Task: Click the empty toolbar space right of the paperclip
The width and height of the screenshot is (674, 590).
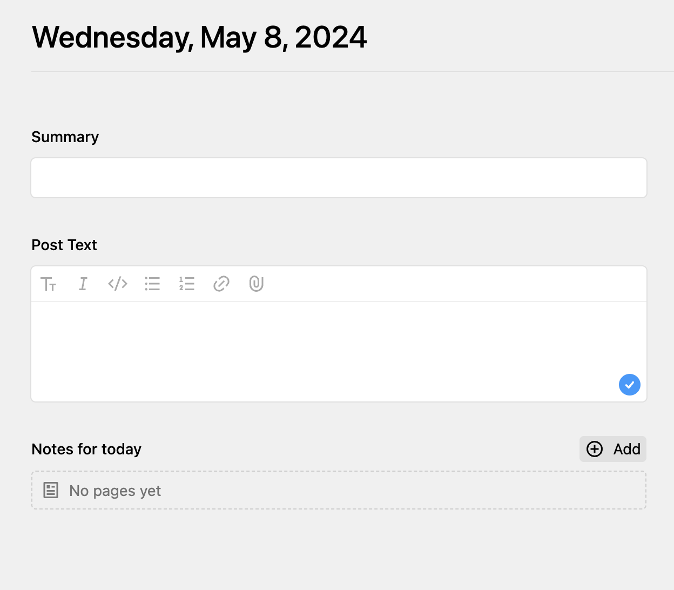Action: tap(454, 284)
